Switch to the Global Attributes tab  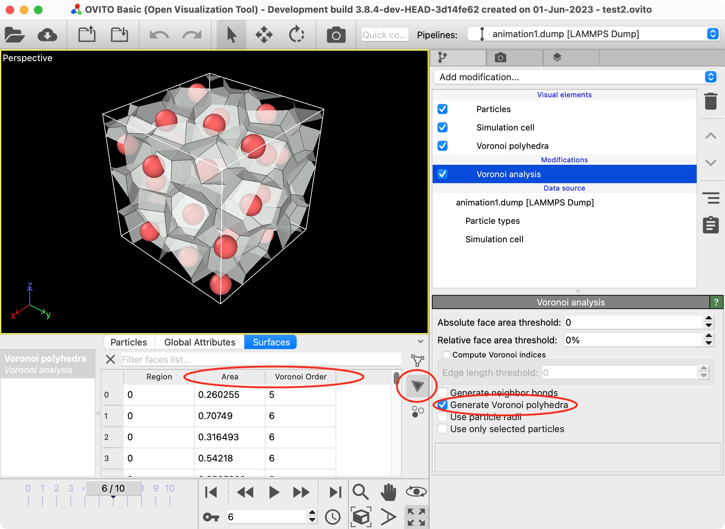click(x=199, y=342)
